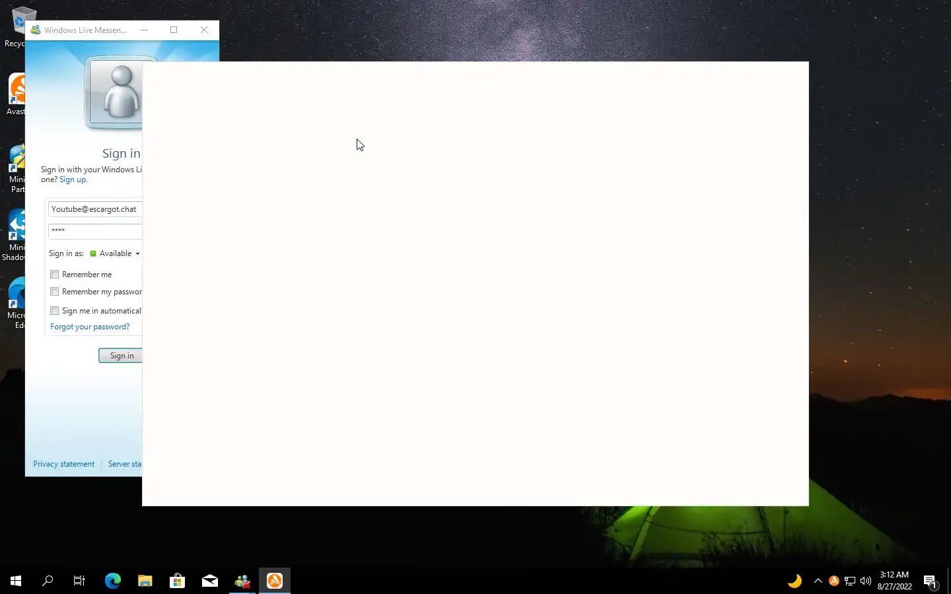Viewport: 951px width, 594px height.
Task: Select the Avast desktop shortcut
Action: click(x=16, y=94)
